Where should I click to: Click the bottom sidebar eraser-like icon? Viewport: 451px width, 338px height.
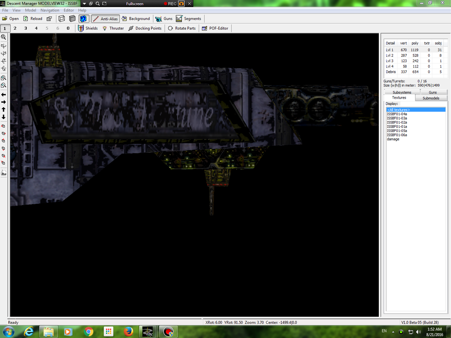4,173
